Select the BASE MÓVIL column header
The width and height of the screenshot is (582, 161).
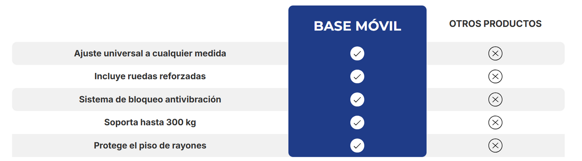357,26
